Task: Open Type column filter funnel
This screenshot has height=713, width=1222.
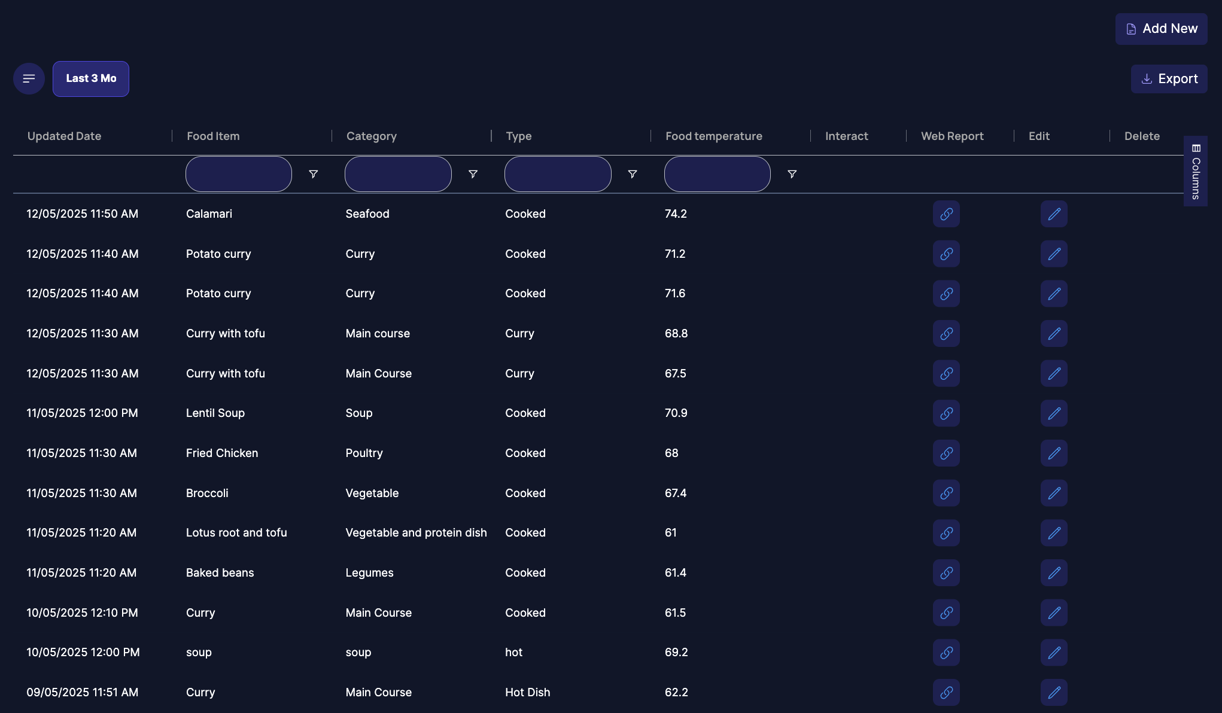Action: pos(632,174)
